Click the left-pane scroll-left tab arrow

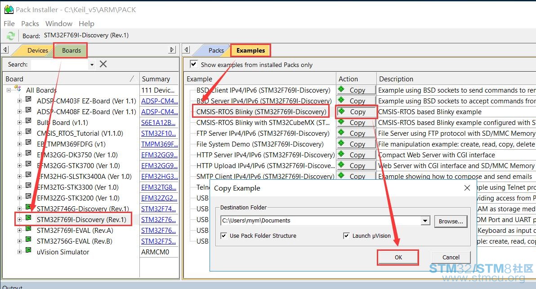(5, 50)
